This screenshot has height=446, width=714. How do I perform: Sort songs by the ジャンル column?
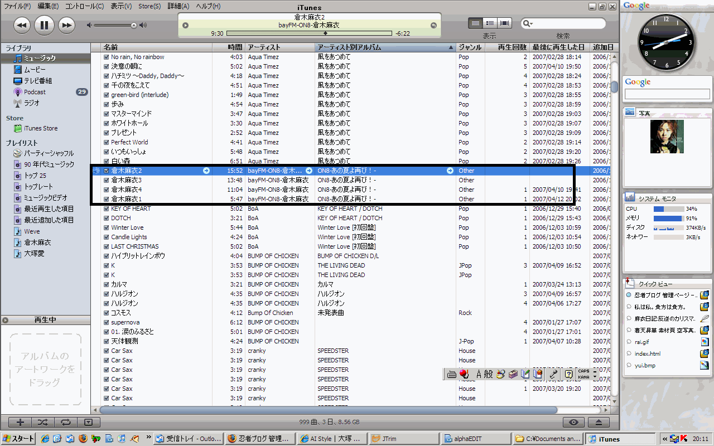(469, 47)
